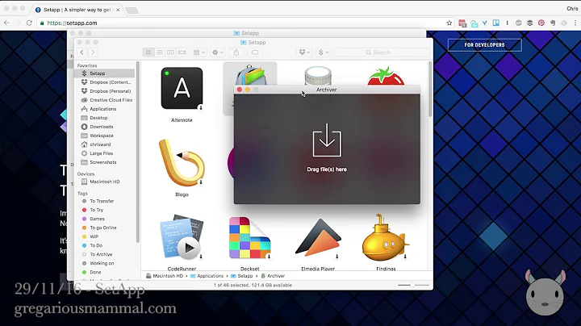
Task: Adjust the Finder icon size slider
Action: [x=413, y=286]
